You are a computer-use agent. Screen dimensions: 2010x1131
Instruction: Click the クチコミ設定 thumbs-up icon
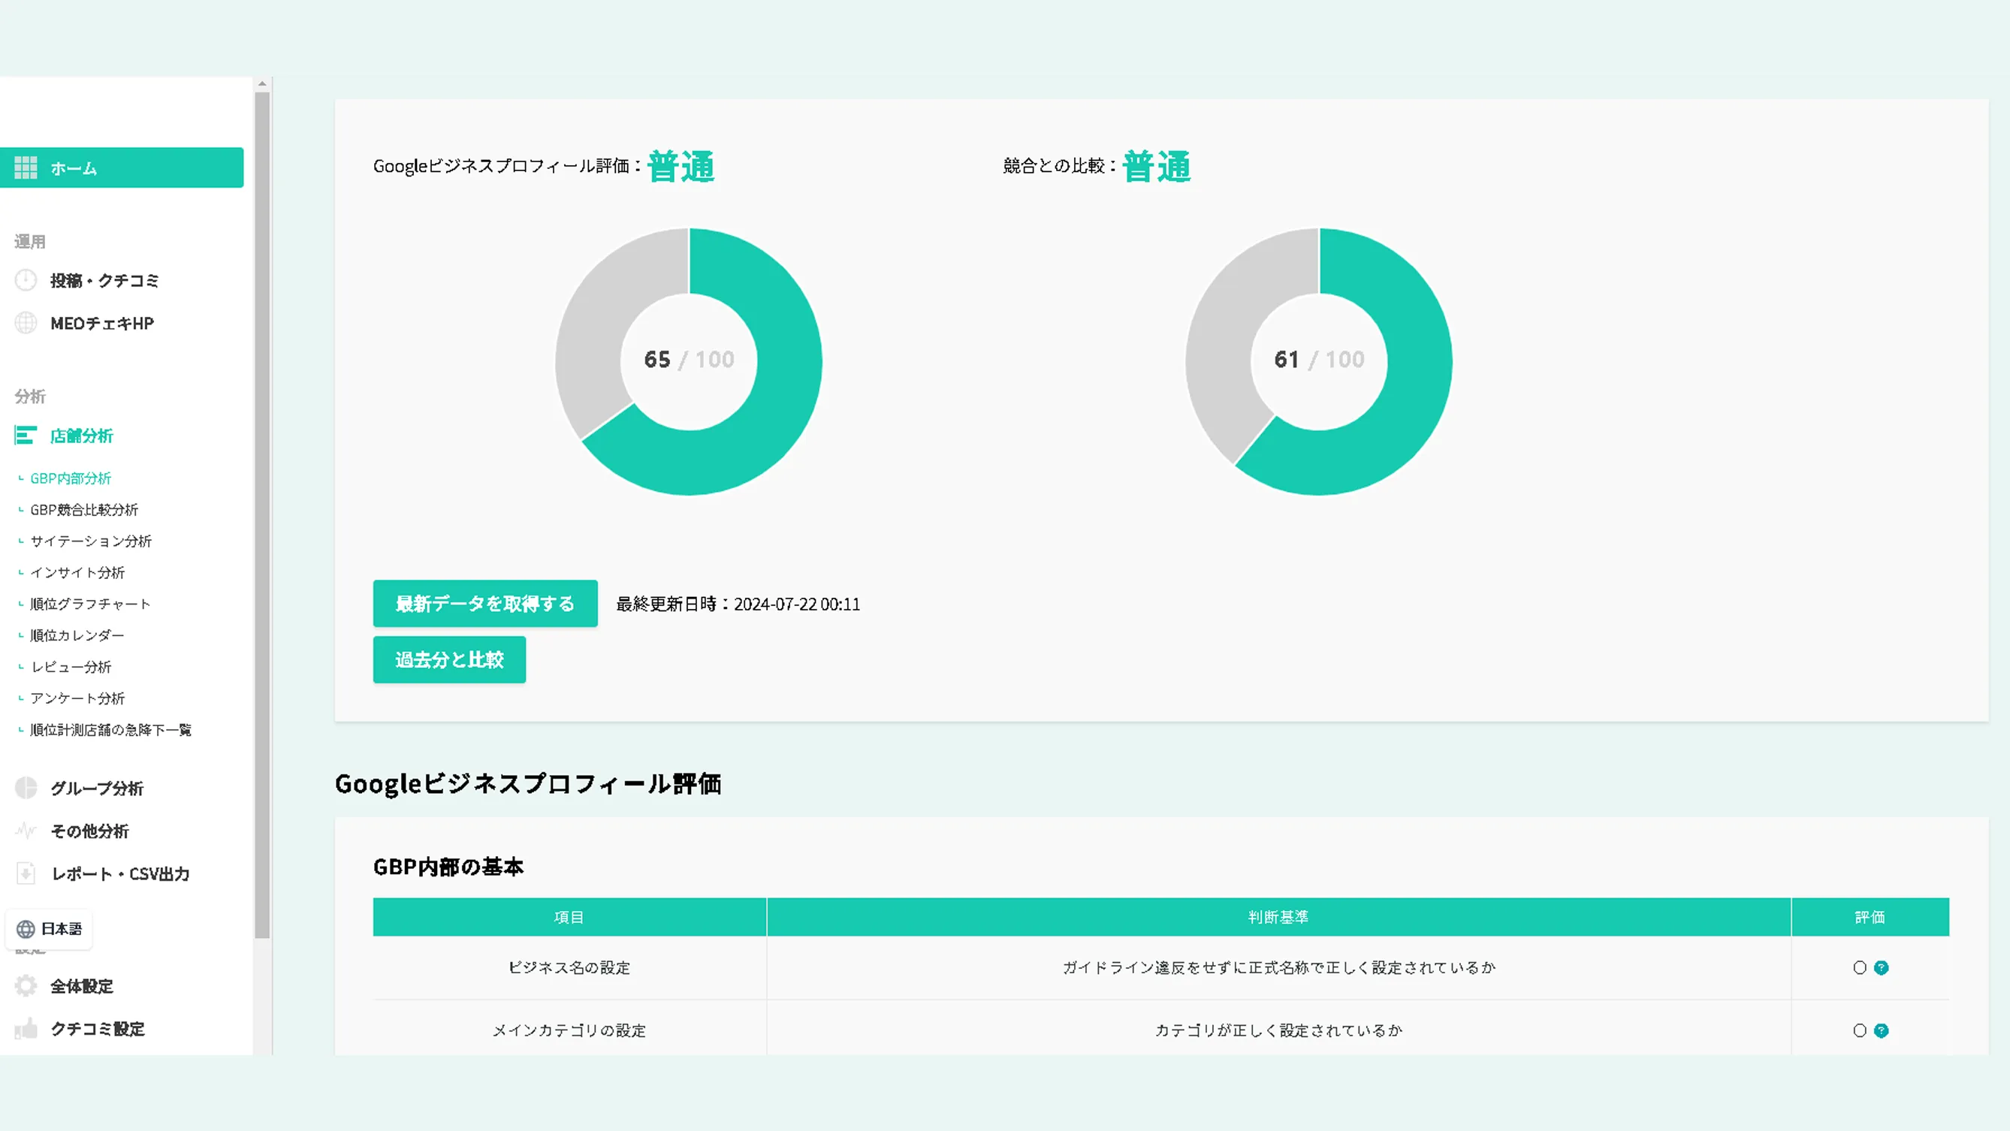(26, 1029)
